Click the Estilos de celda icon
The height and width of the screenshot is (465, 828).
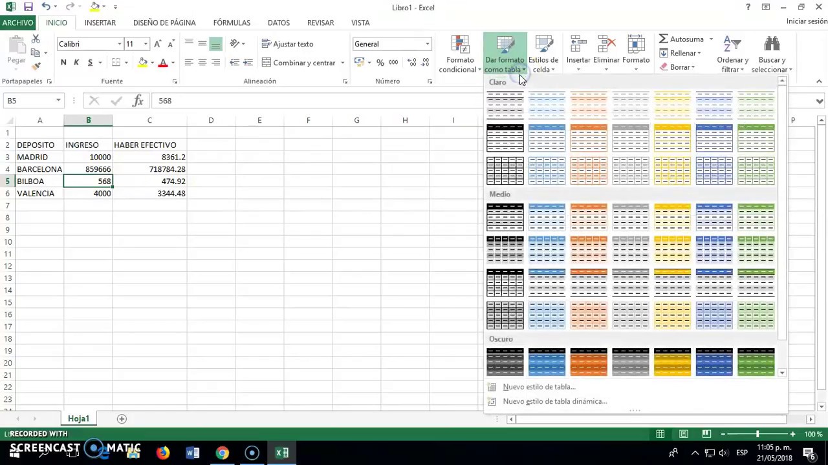point(543,54)
